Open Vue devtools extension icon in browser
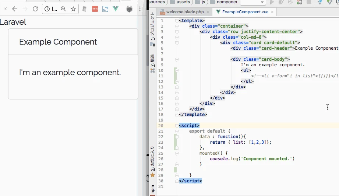The width and height of the screenshot is (339, 196). (116, 9)
